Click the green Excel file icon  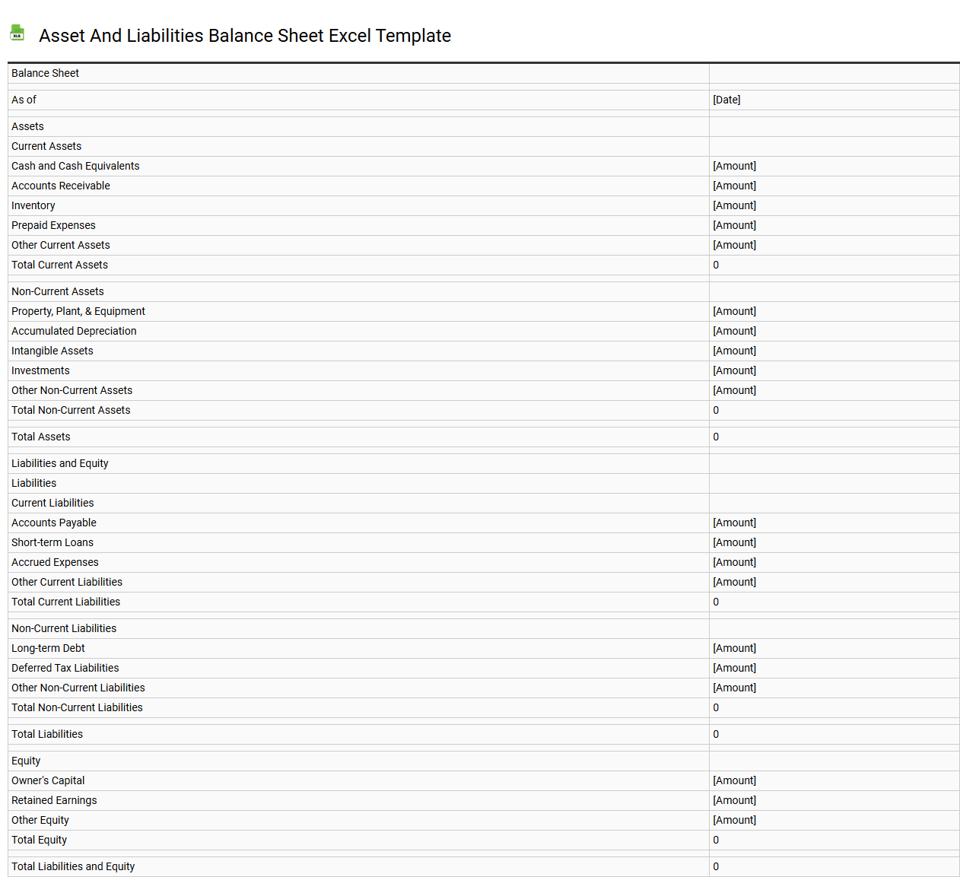17,33
